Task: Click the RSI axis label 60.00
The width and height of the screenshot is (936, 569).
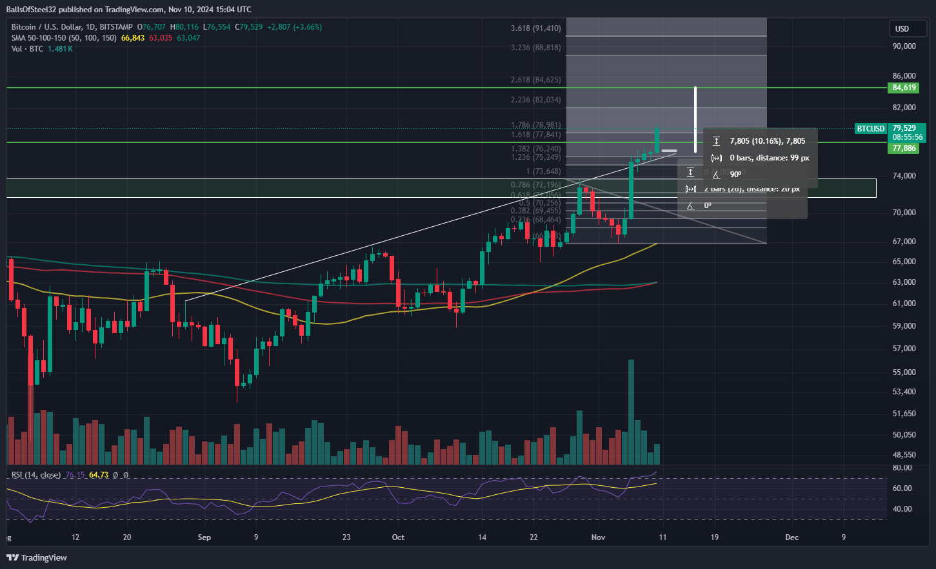Action: pyautogui.click(x=902, y=488)
